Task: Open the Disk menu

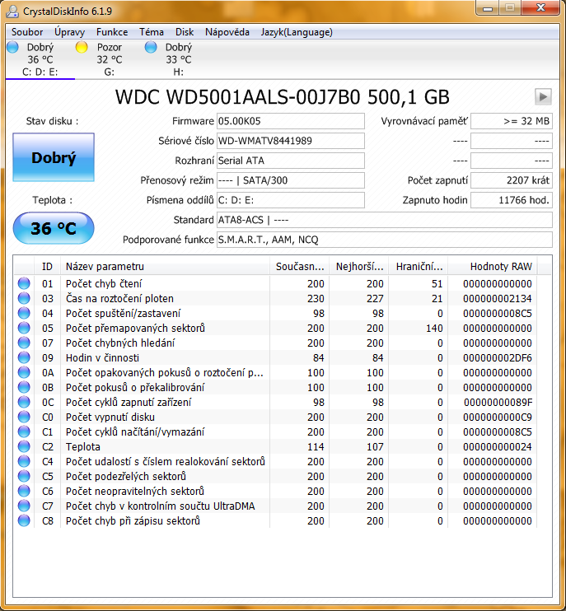Action: tap(185, 32)
